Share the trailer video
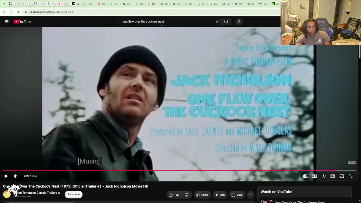The width and height of the screenshot is (361, 203). [x=202, y=195]
